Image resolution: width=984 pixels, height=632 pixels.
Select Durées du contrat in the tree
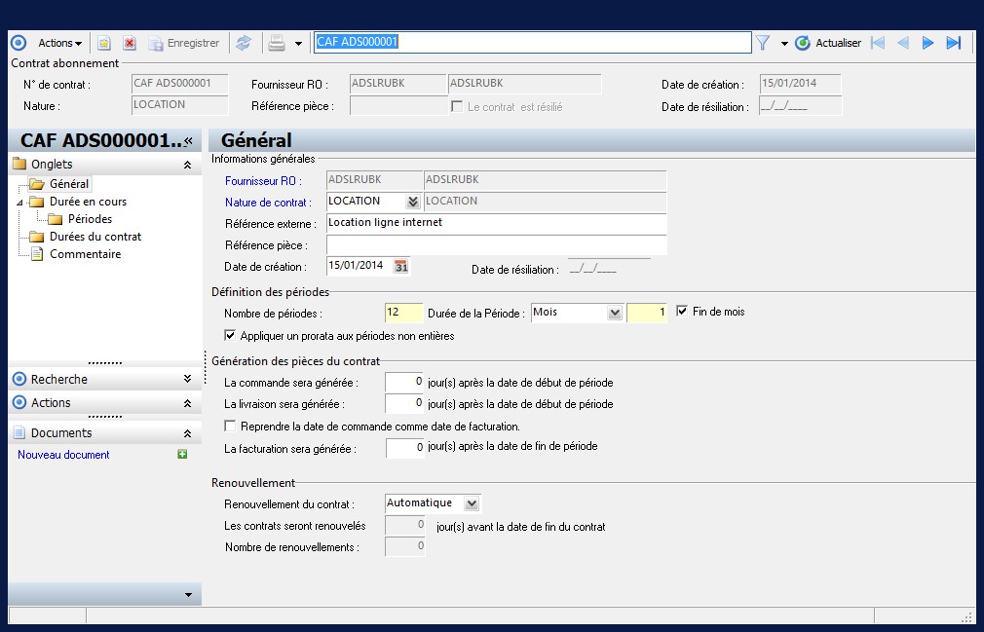pyautogui.click(x=95, y=237)
